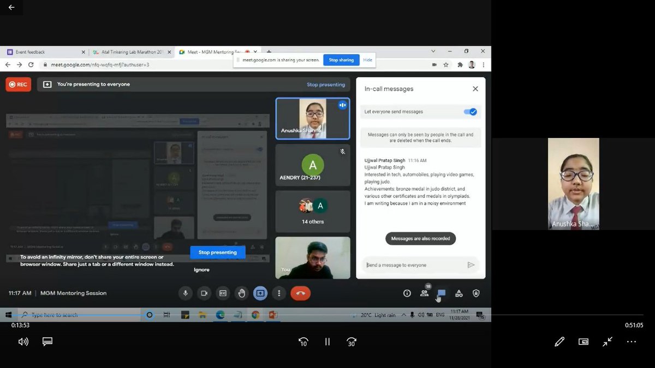Viewport: 655px width, 368px height.
Task: Toggle captions in the video player
Action: [47, 342]
